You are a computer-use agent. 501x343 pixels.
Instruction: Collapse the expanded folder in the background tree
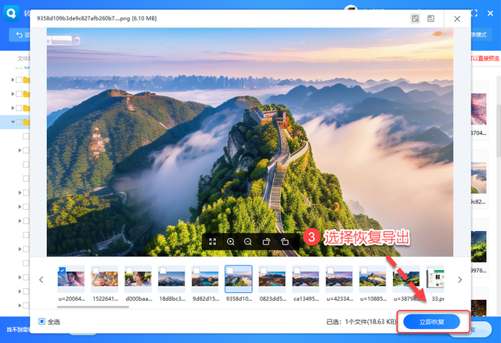pos(13,122)
